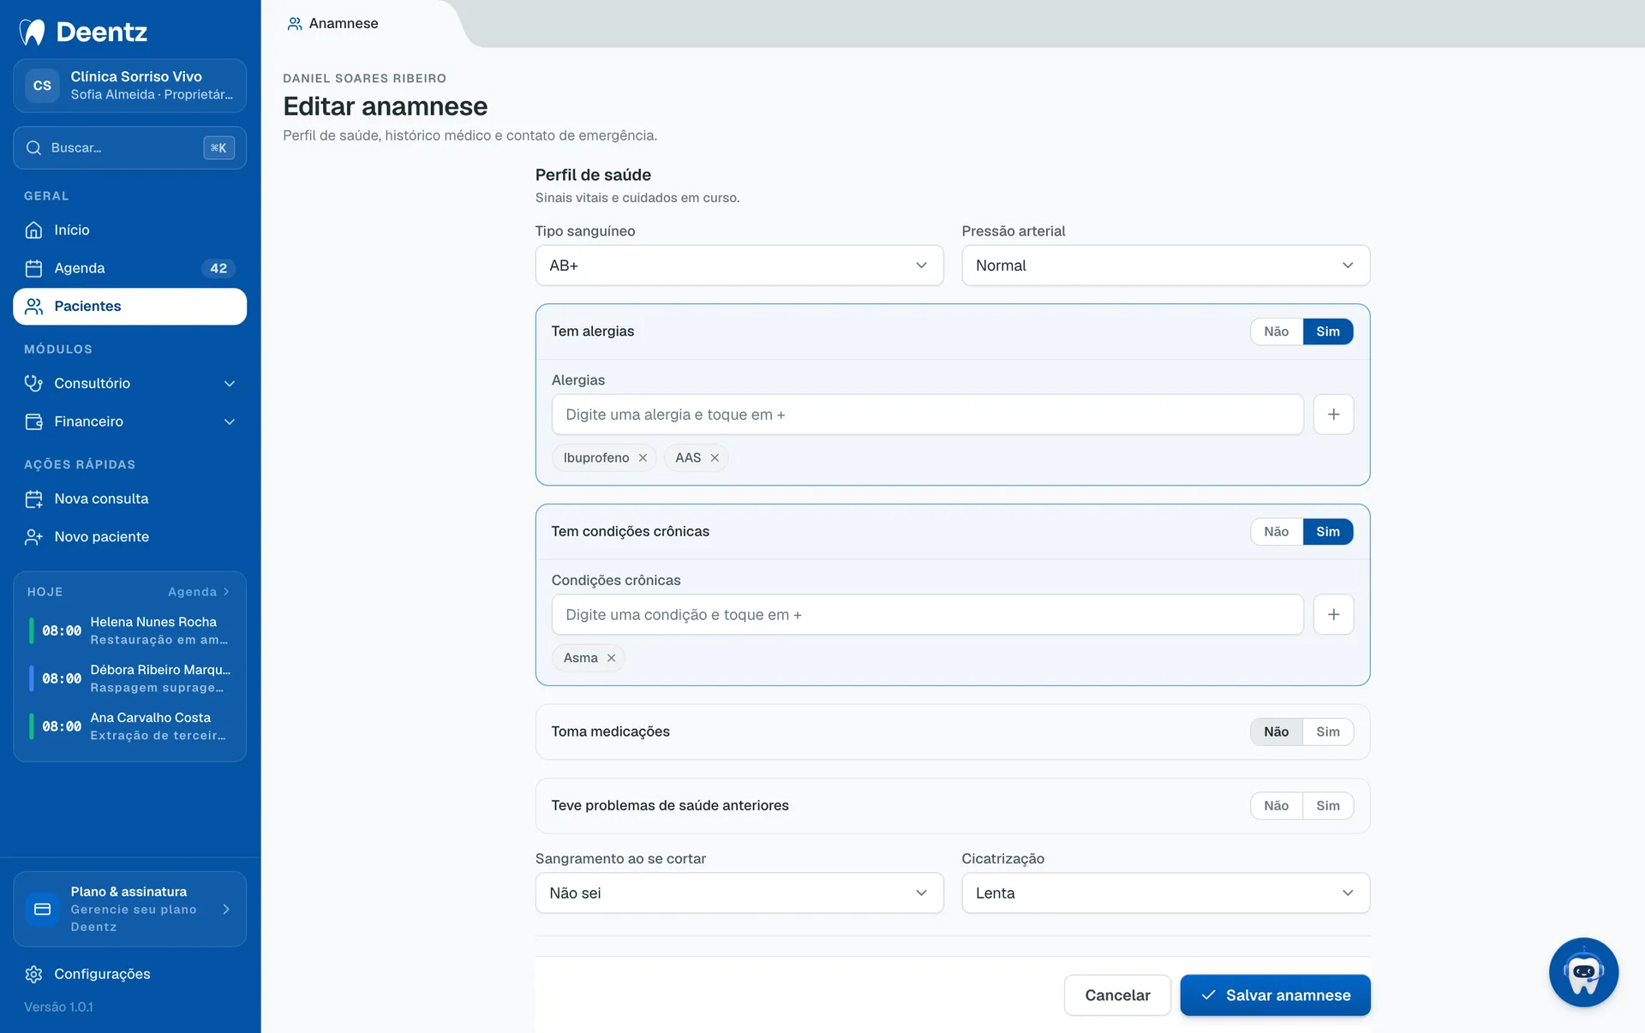Image resolution: width=1645 pixels, height=1033 pixels.
Task: Select the Anamnese tab
Action: click(x=333, y=23)
